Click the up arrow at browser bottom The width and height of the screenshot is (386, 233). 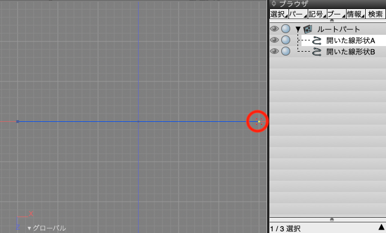point(381,227)
